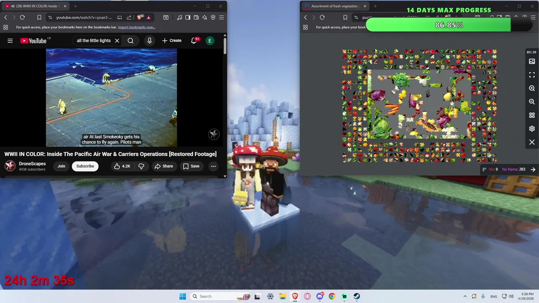Open site settings icon in YouTube address bar

[50, 17]
